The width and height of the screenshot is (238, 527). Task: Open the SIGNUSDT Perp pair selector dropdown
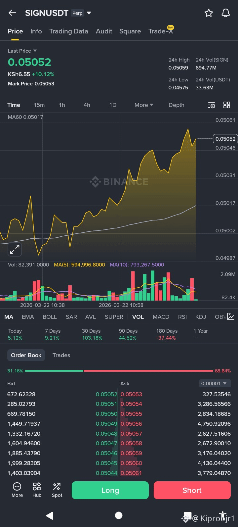coord(58,13)
